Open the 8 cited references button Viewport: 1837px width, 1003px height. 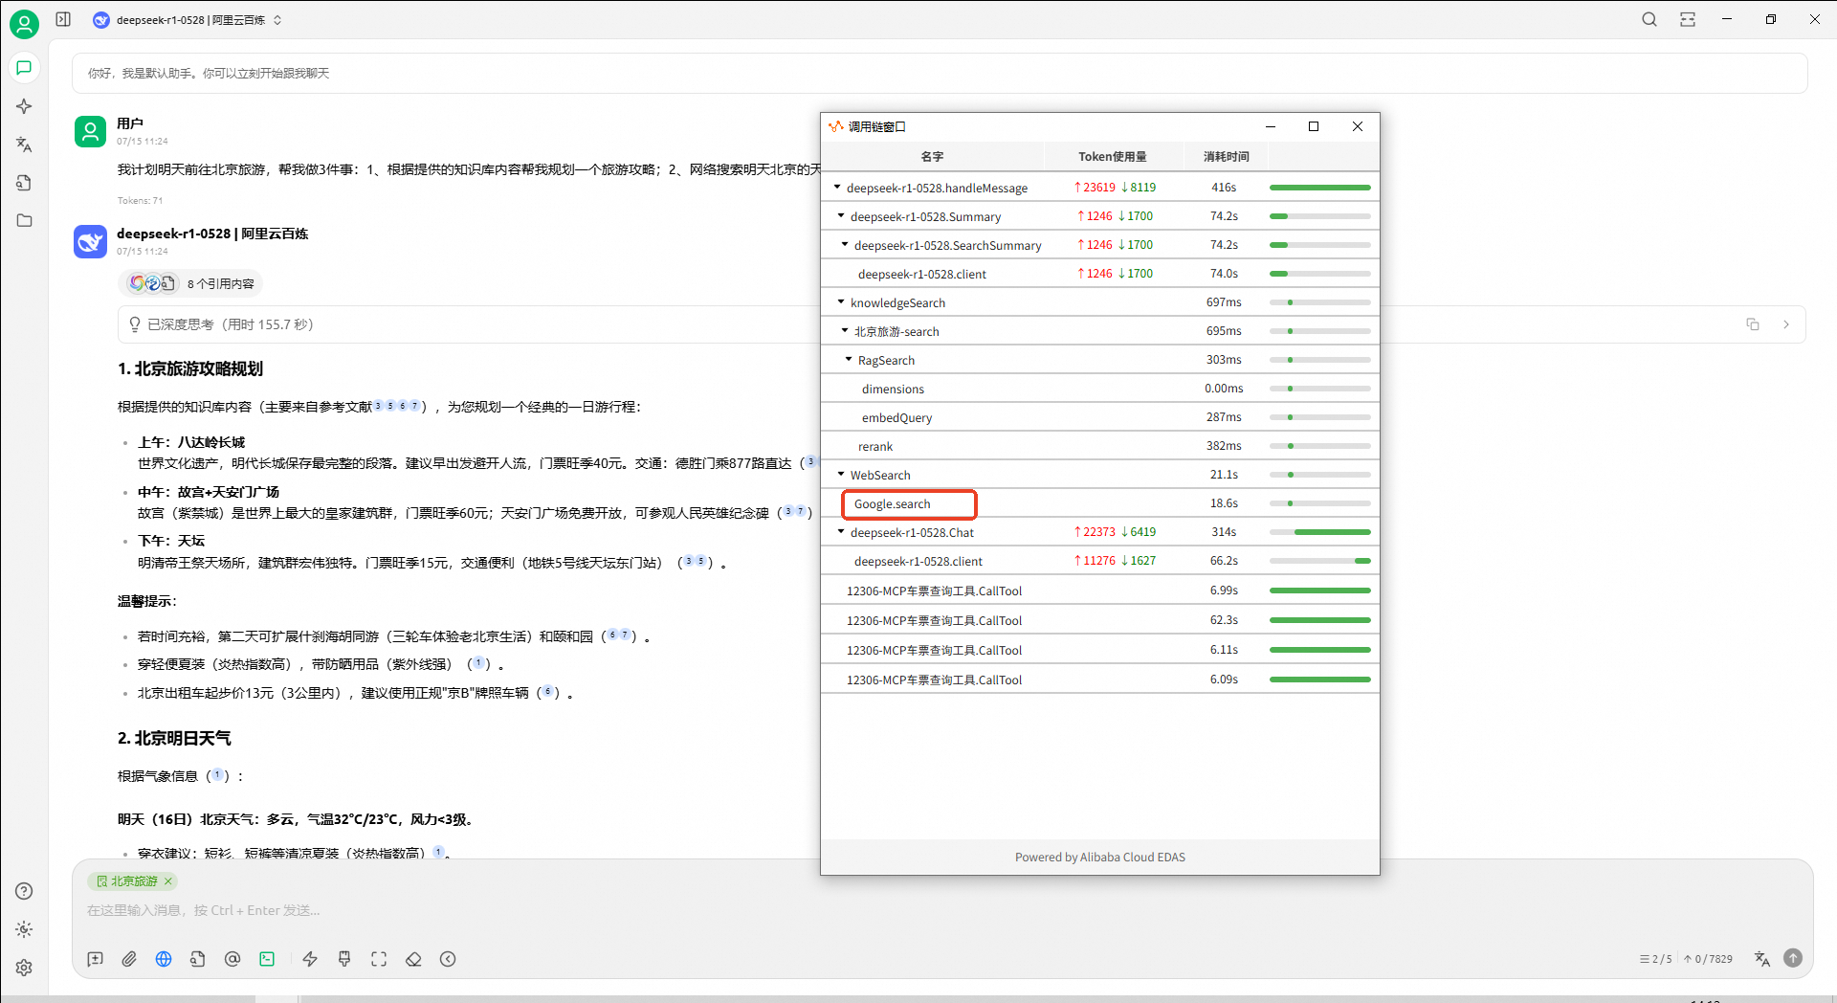tap(191, 283)
